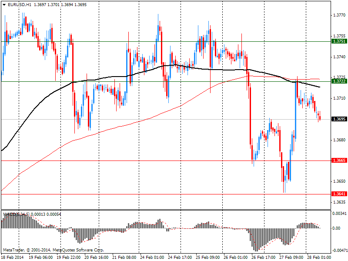Select the 1.3665 red price level label
The width and height of the screenshot is (348, 261).
tap(339, 160)
